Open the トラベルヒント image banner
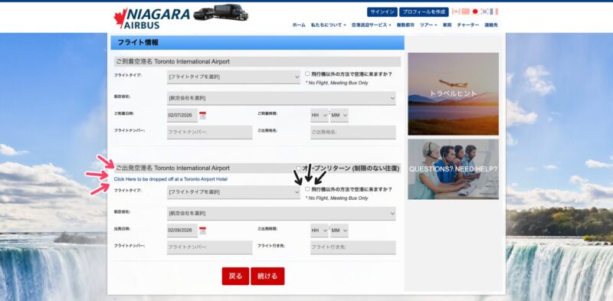Image resolution: width=613 pixels, height=301 pixels. click(453, 93)
